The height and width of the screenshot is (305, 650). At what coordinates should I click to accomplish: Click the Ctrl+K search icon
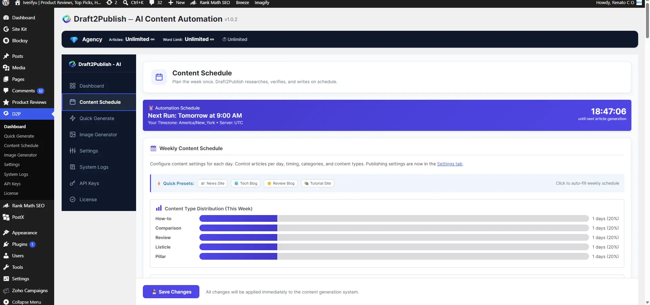pos(126,2)
